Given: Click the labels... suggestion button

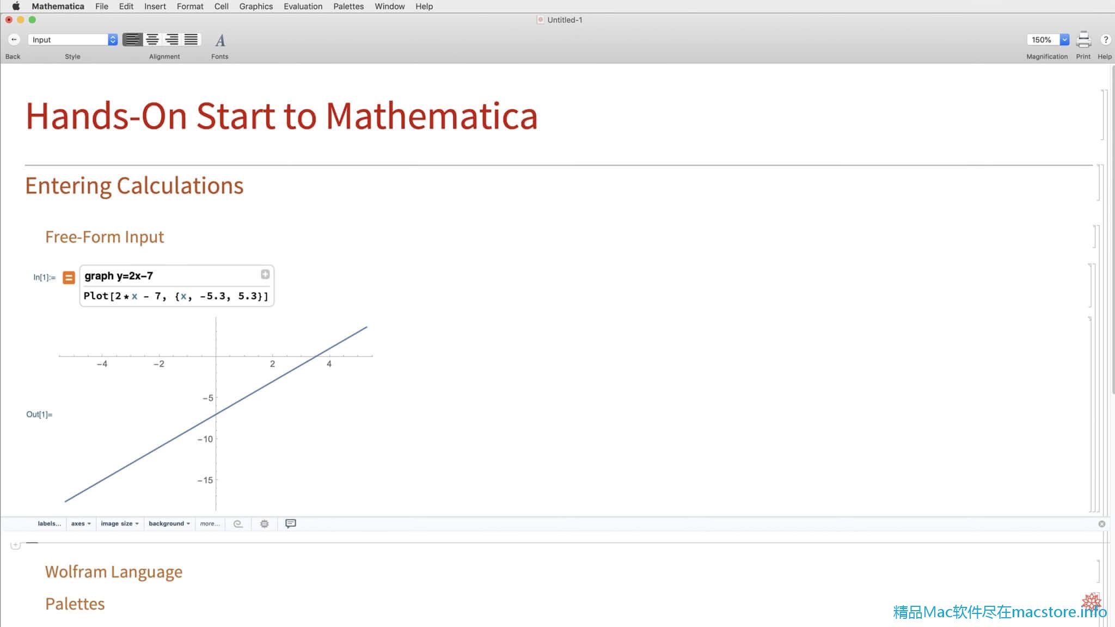Looking at the screenshot, I should 50,524.
